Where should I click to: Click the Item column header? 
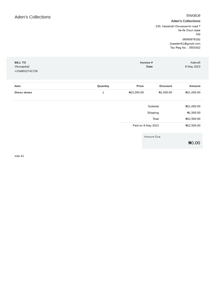[x=18, y=86]
